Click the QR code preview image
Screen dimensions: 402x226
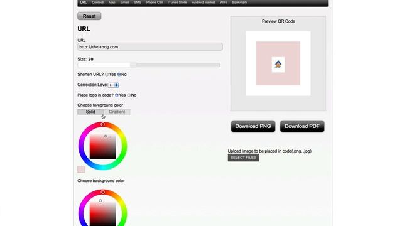278,63
